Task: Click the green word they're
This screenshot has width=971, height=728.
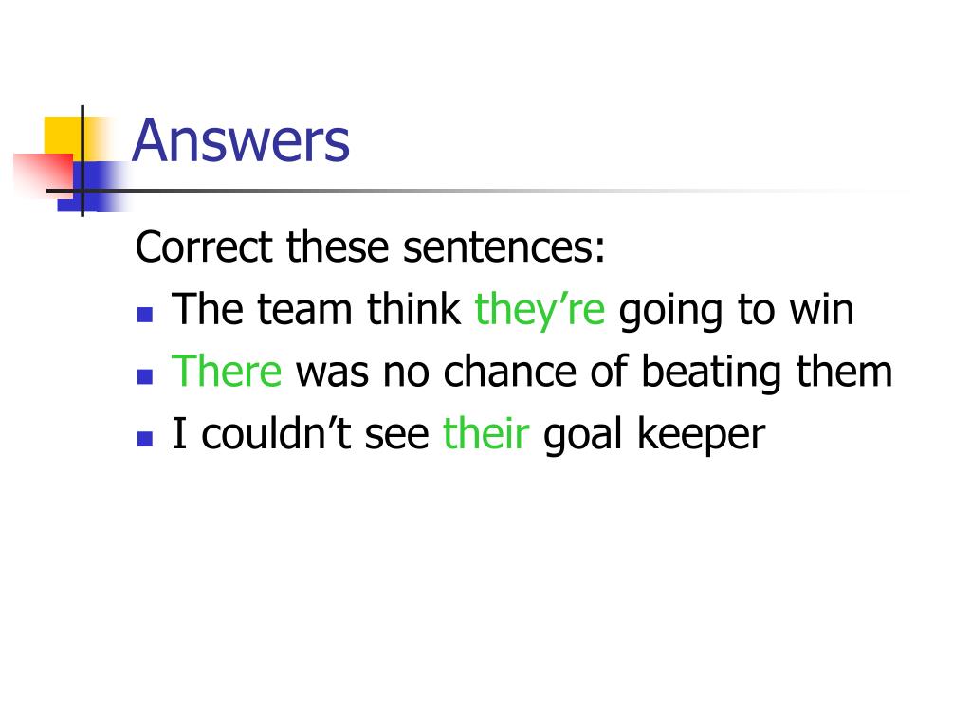Action: 540,310
